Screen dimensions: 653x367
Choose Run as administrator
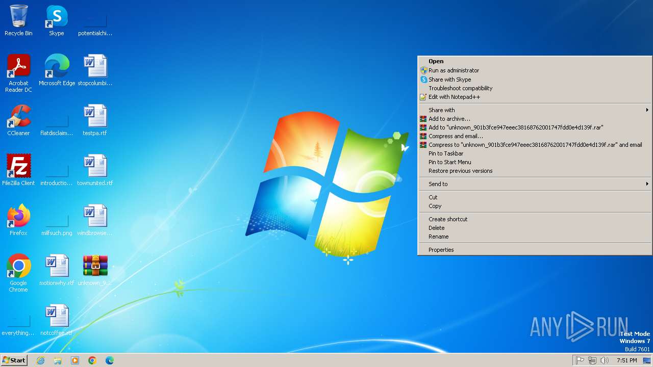pos(535,70)
